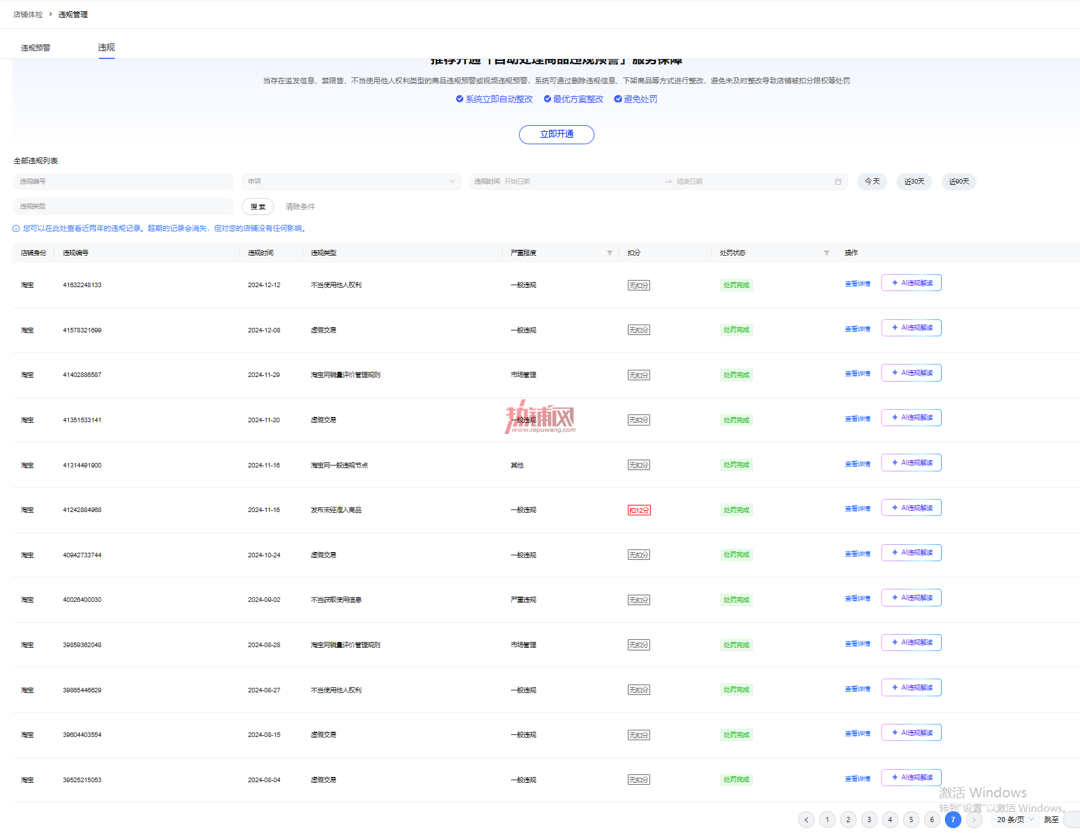Screen dimensions: 1080x834
Task: Click the calendar icon in date range field
Action: coord(838,182)
